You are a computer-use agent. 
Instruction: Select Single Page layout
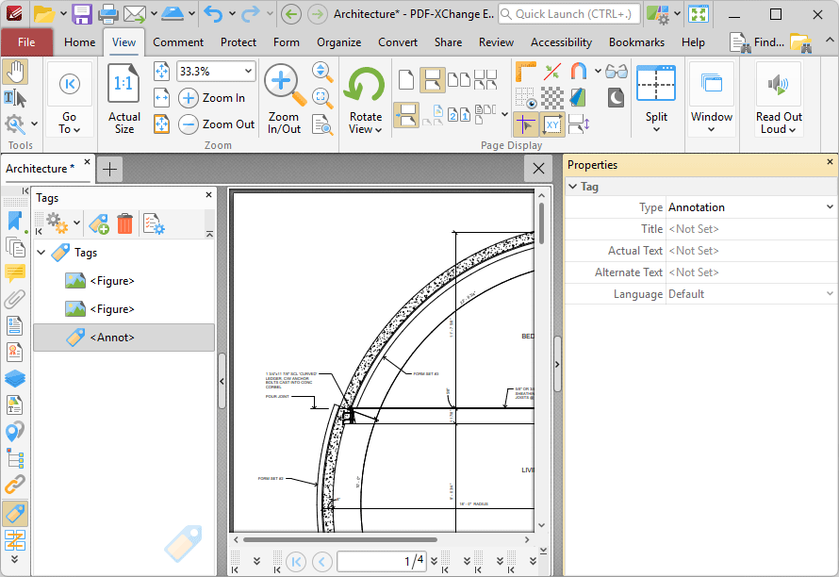click(406, 80)
